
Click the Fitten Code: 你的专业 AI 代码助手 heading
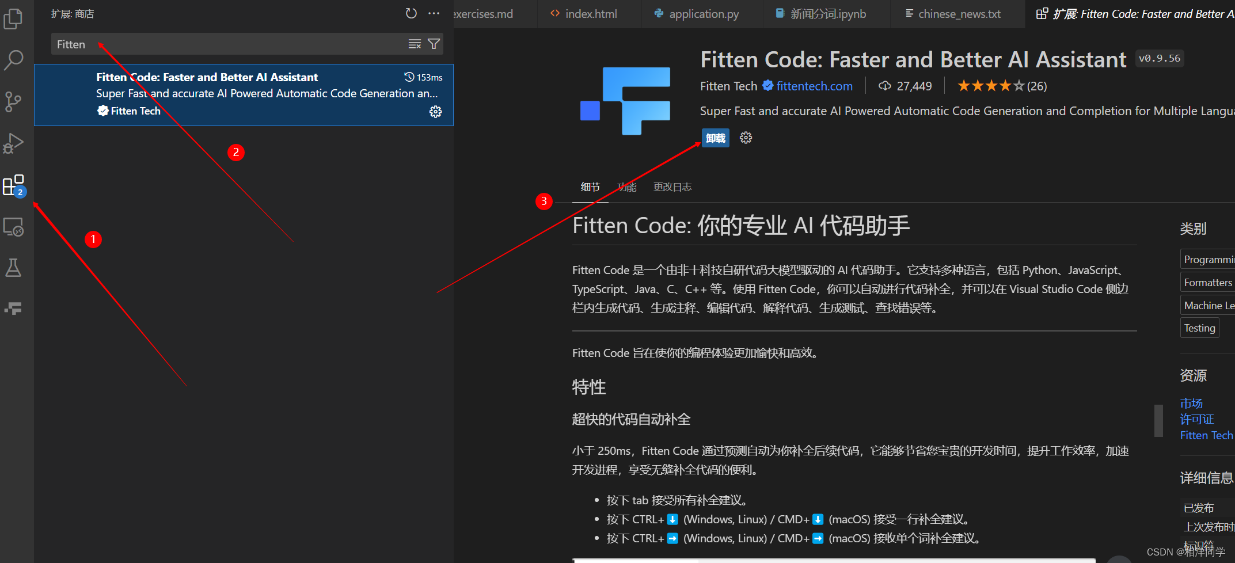pyautogui.click(x=741, y=226)
